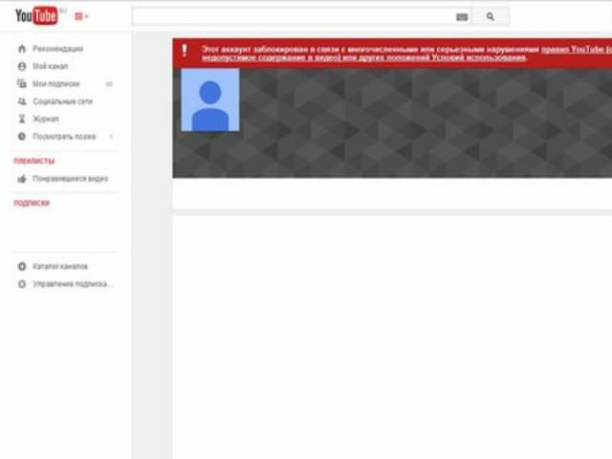Click the default blue channel avatar

(210, 99)
